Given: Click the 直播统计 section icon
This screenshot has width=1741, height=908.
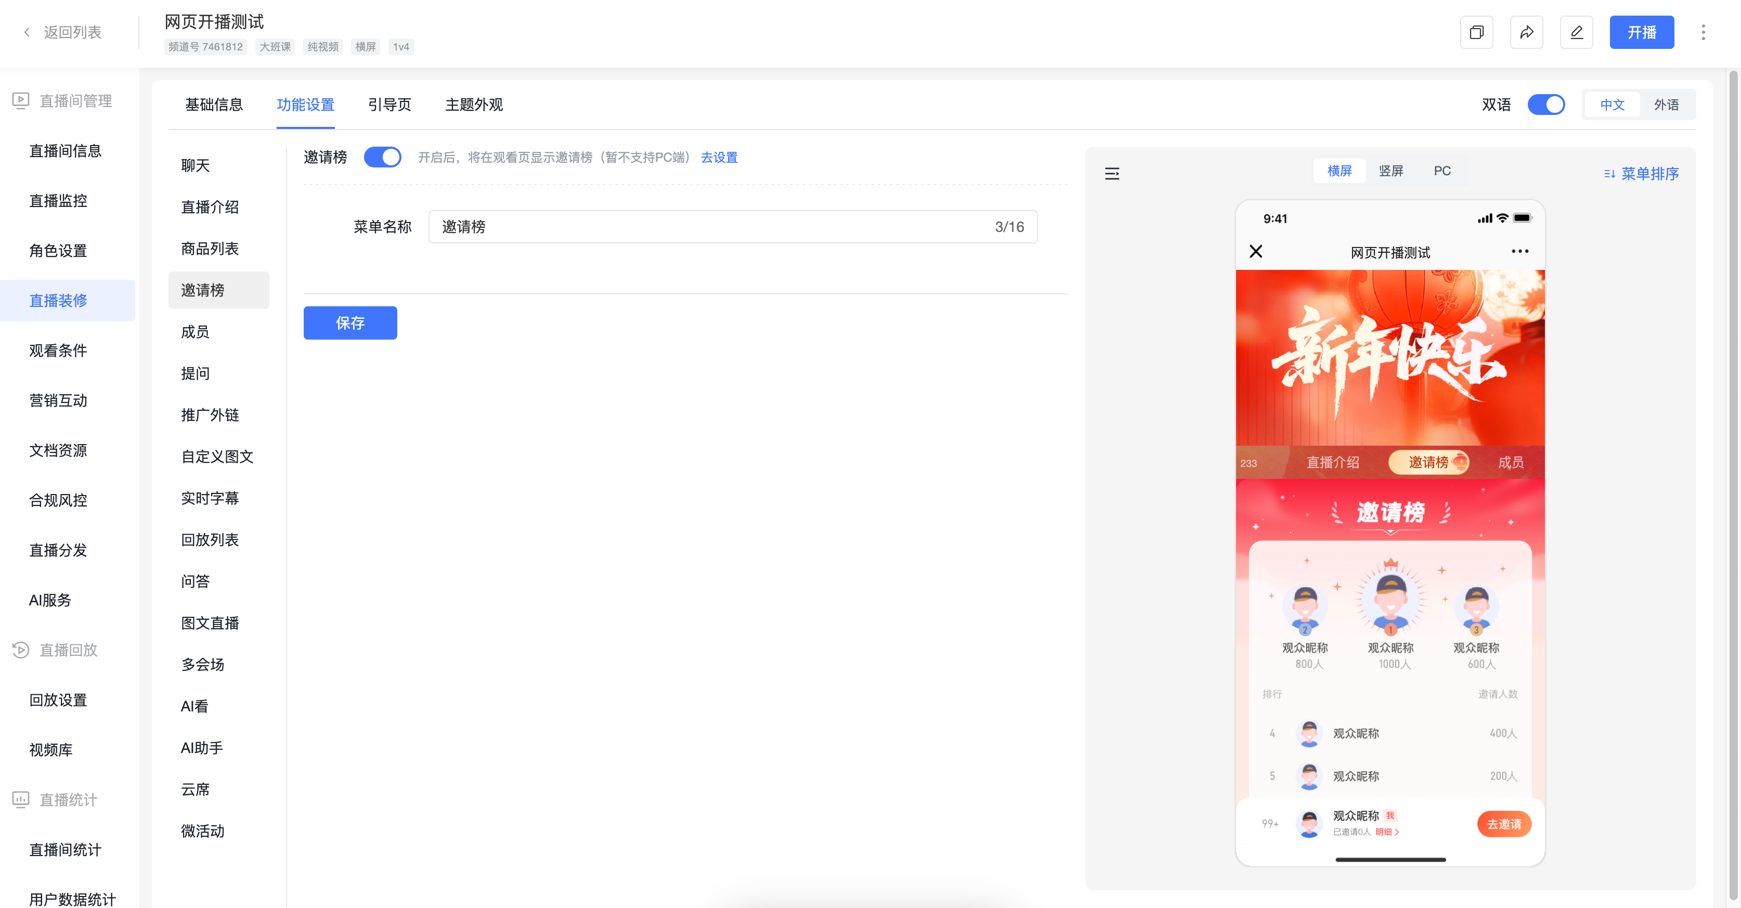Looking at the screenshot, I should point(21,800).
